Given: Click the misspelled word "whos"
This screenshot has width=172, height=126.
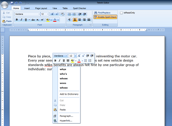Looking at the screenshot, I should tap(49, 65).
